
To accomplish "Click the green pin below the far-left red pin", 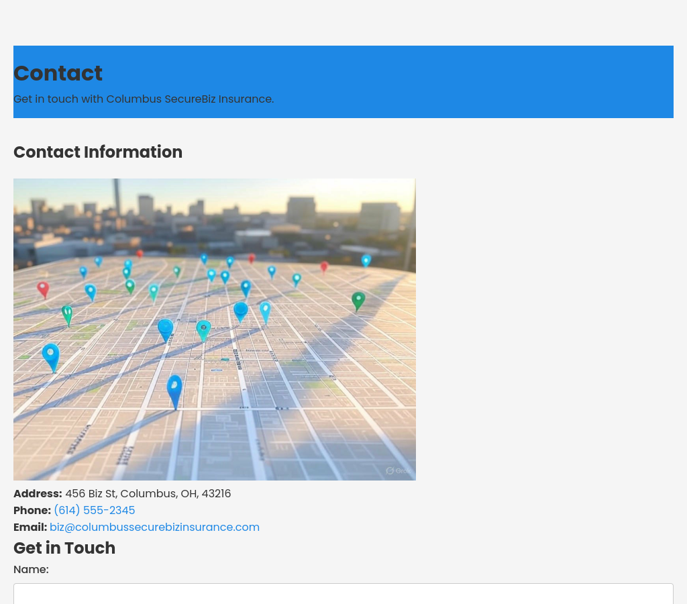I will [67, 314].
